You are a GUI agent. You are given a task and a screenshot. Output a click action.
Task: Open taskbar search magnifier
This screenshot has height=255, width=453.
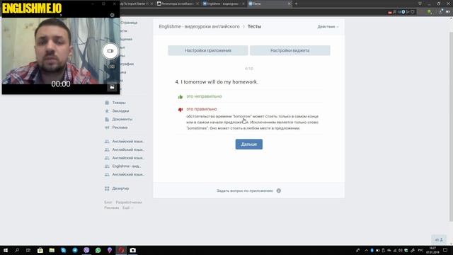coord(17,250)
